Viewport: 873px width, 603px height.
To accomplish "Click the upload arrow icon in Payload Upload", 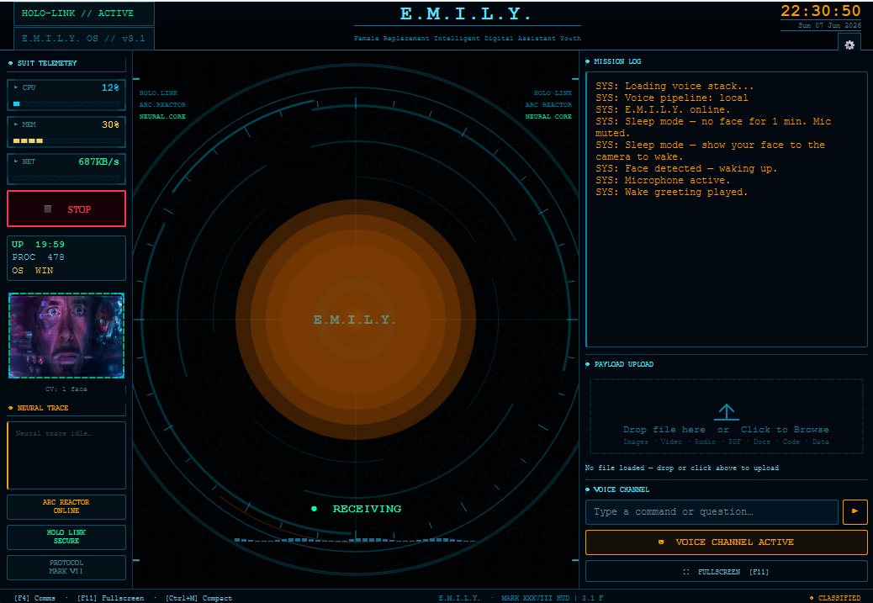I will click(726, 412).
